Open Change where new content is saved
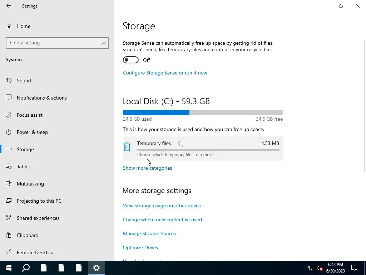 click(162, 219)
